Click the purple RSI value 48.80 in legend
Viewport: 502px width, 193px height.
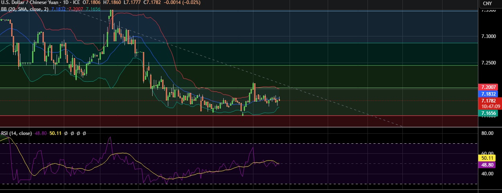point(40,133)
